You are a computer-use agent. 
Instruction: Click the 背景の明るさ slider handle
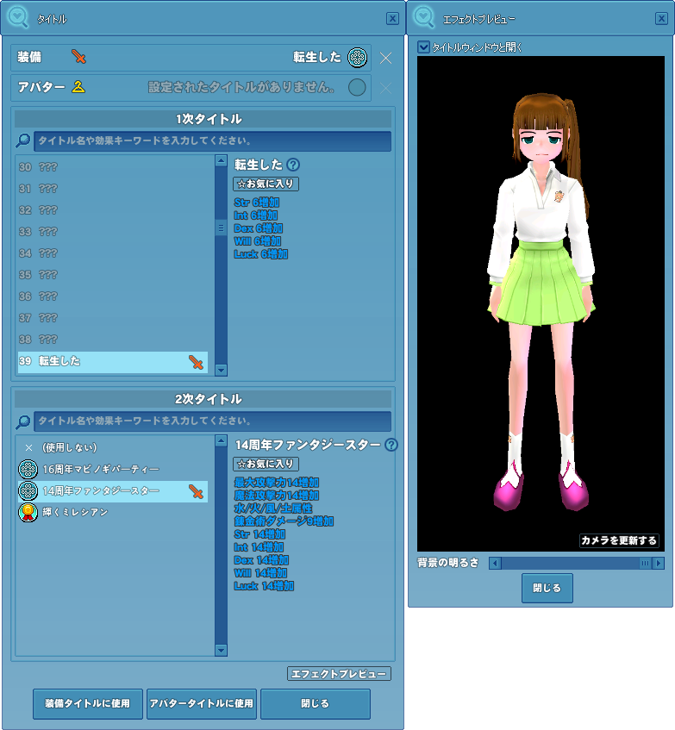(x=645, y=564)
